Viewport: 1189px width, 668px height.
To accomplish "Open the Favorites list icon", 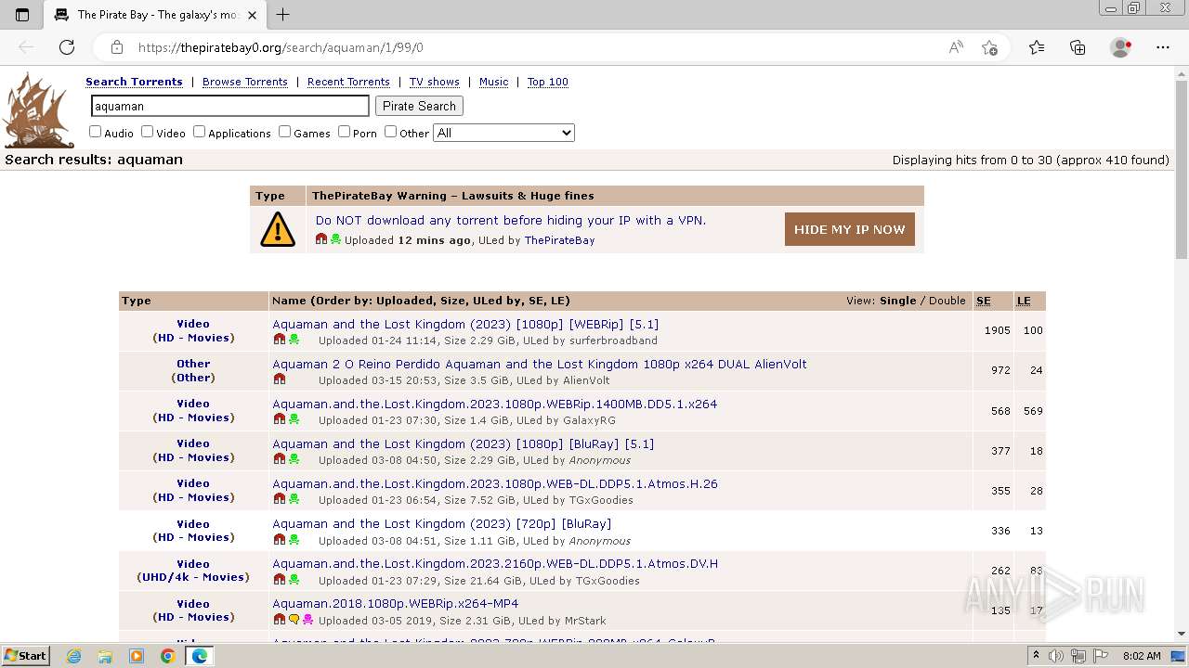I will (1037, 47).
